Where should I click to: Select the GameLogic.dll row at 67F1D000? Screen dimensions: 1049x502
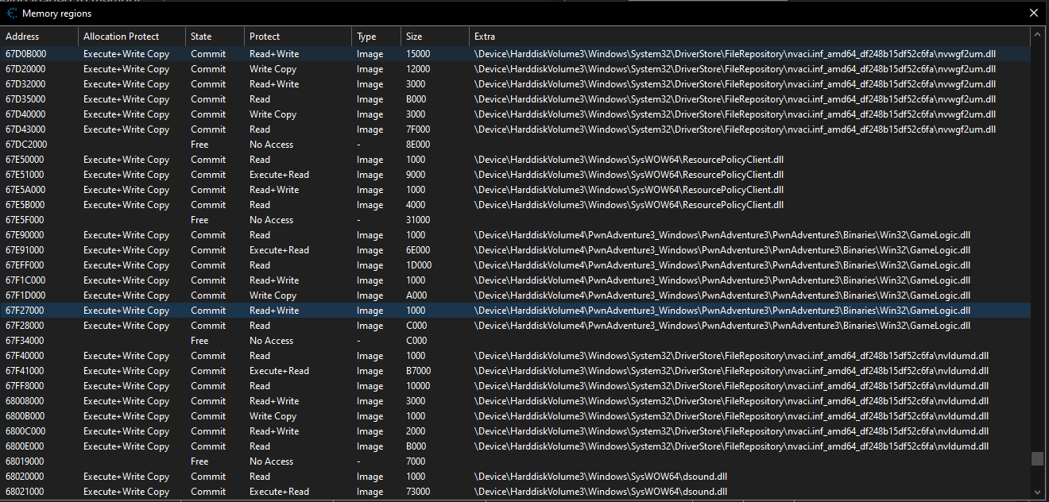515,295
